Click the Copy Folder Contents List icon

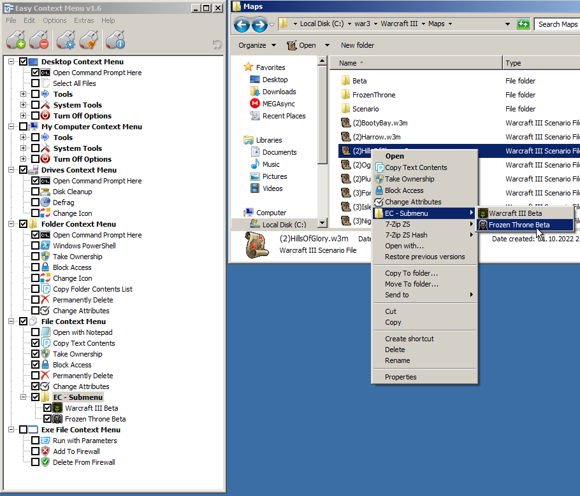point(45,288)
